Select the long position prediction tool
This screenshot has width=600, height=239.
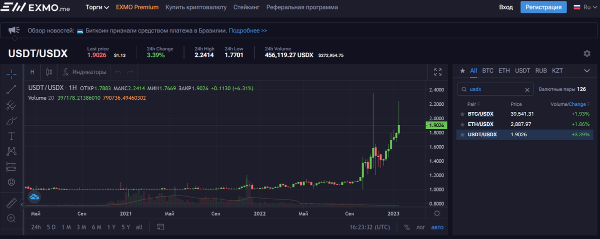(x=11, y=167)
